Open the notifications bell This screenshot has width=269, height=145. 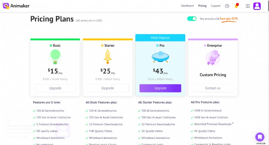coord(236,6)
